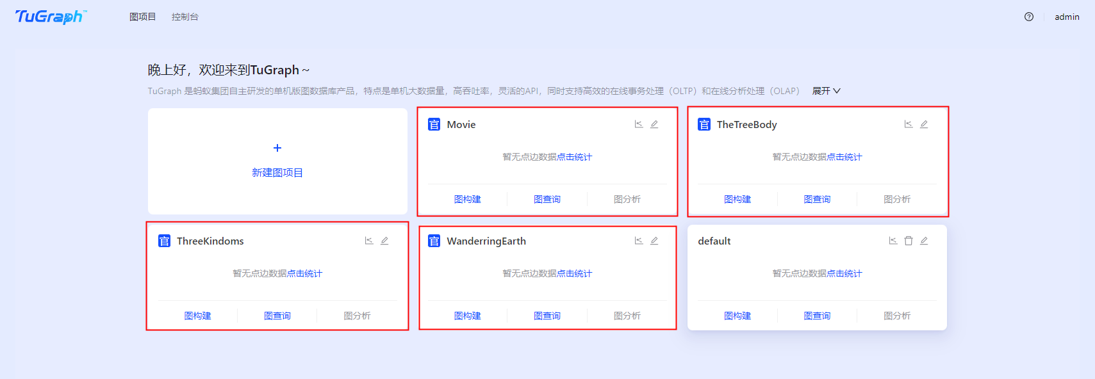Image resolution: width=1095 pixels, height=379 pixels.
Task: Select the default project title
Action: [714, 241]
